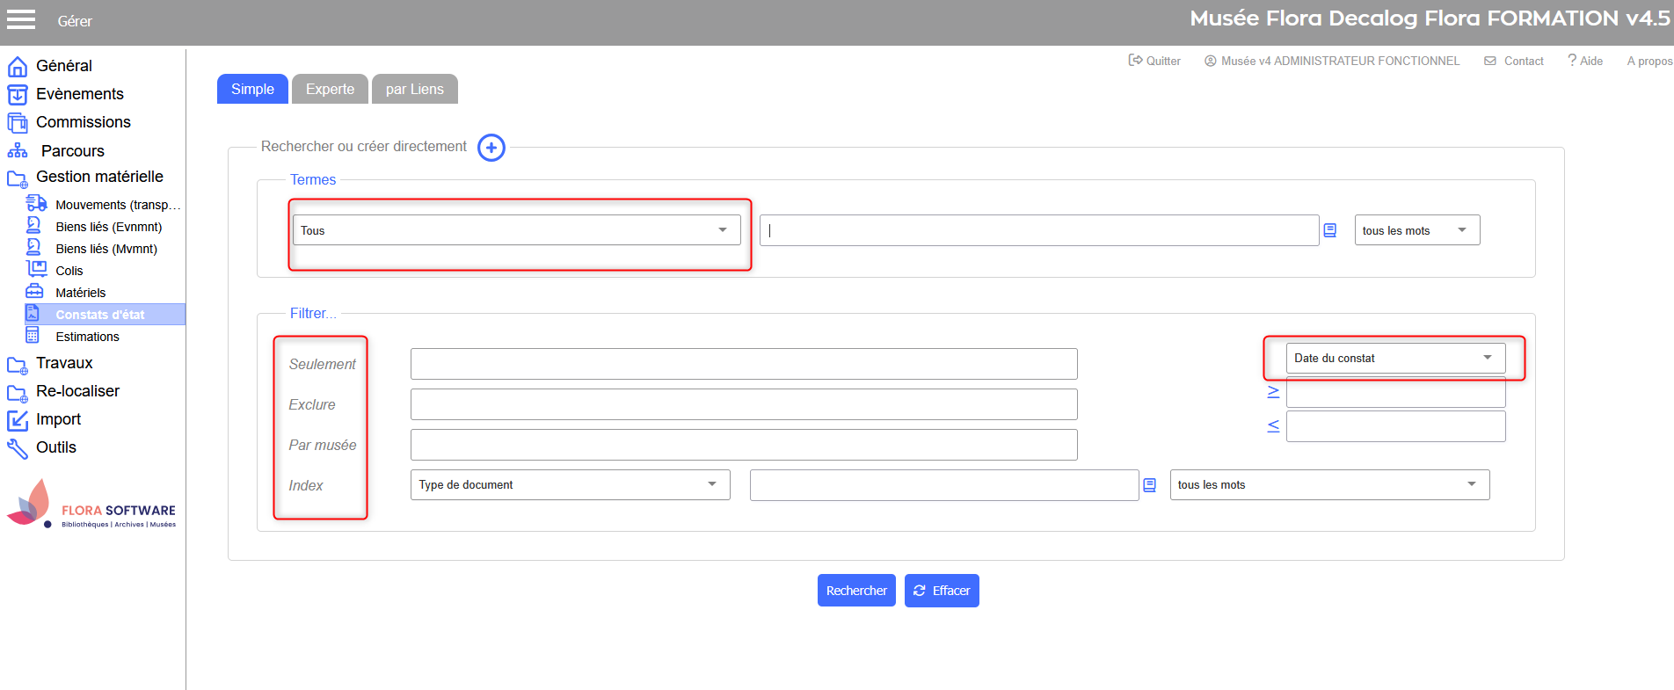The width and height of the screenshot is (1674, 690).
Task: Open thesaurus list icon beside Termes field
Action: pos(1330,230)
